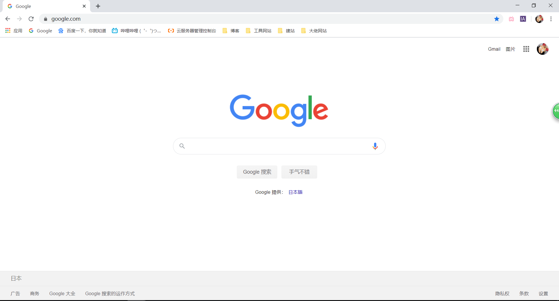
Task: Open the Chrome three-dot menu
Action: point(551,19)
